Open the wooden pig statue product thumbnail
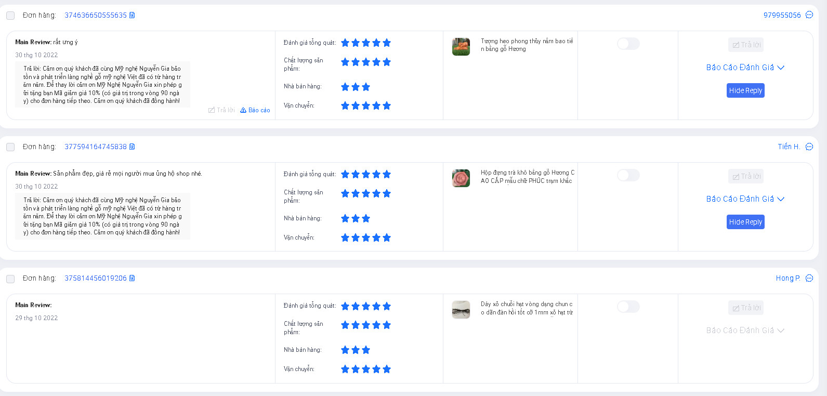 point(461,47)
